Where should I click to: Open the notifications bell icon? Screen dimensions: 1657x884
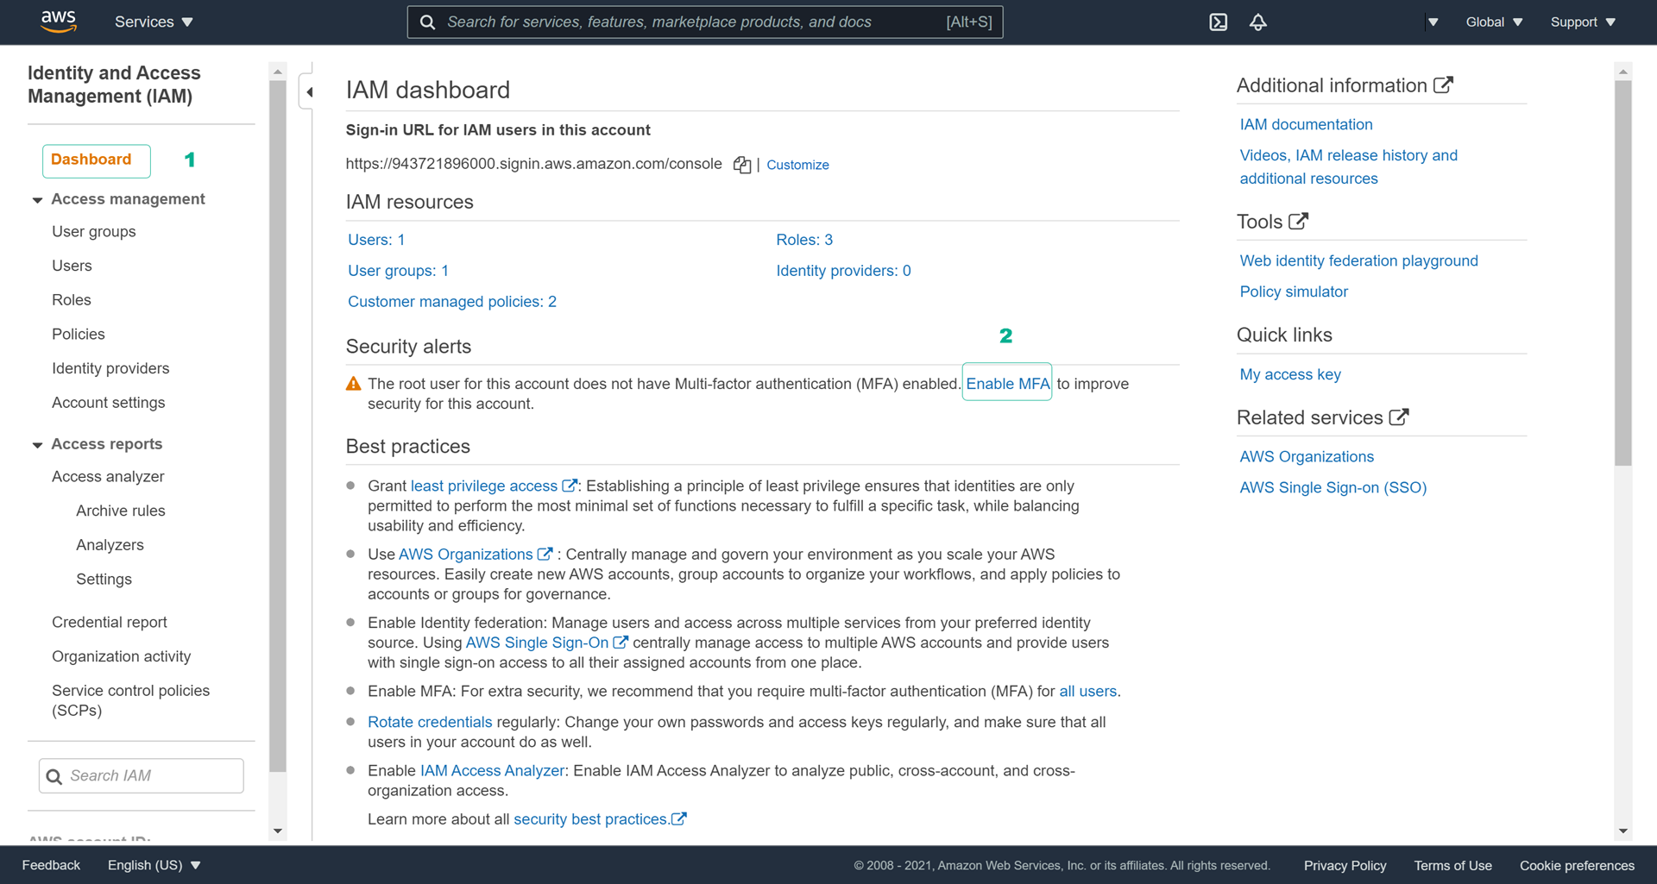point(1257,22)
